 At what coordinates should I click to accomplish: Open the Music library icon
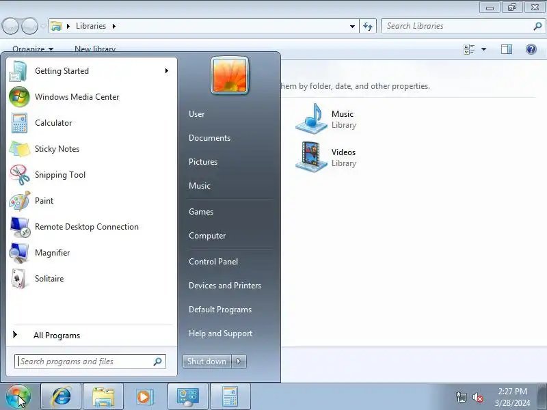point(311,119)
